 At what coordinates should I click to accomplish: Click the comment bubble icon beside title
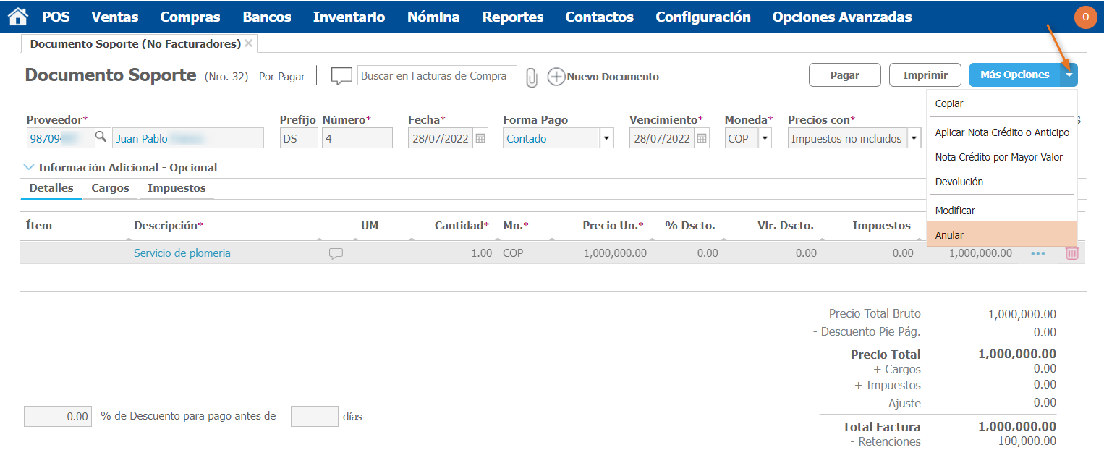click(341, 76)
